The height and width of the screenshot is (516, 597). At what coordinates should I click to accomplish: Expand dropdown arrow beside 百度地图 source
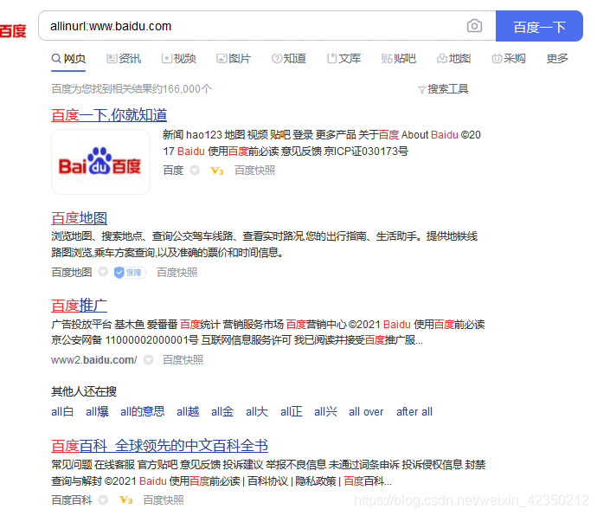(x=103, y=272)
